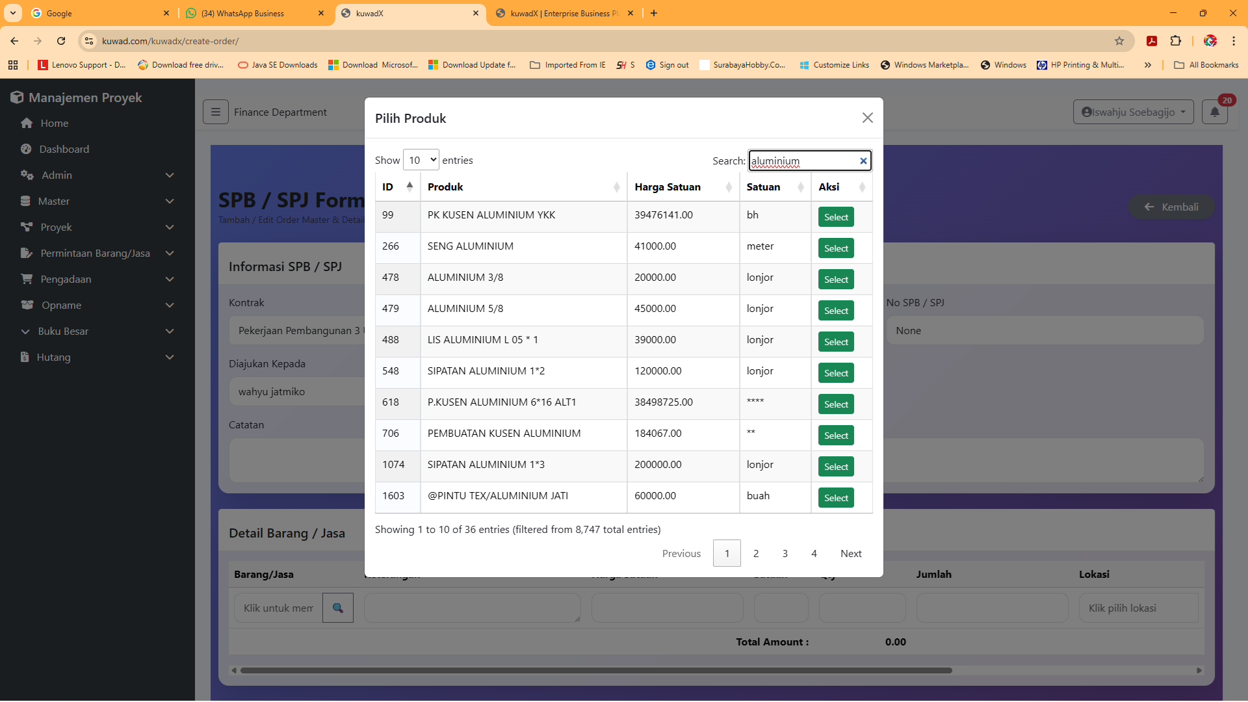Open the Iswahju Soebagijo user dropdown
The height and width of the screenshot is (702, 1248).
pyautogui.click(x=1133, y=112)
